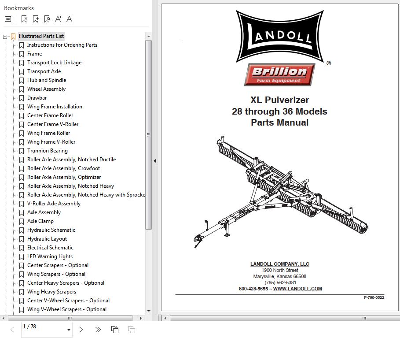Open the Electrical Schematic bookmark
Screen dimensions: 400x338
click(x=50, y=248)
